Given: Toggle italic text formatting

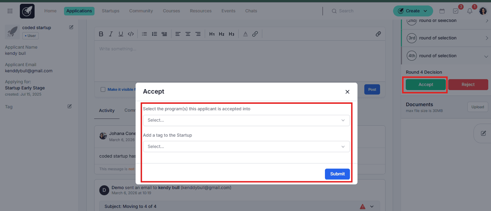Looking at the screenshot, I should click(x=111, y=34).
